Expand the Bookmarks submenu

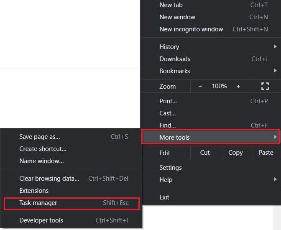coord(211,71)
